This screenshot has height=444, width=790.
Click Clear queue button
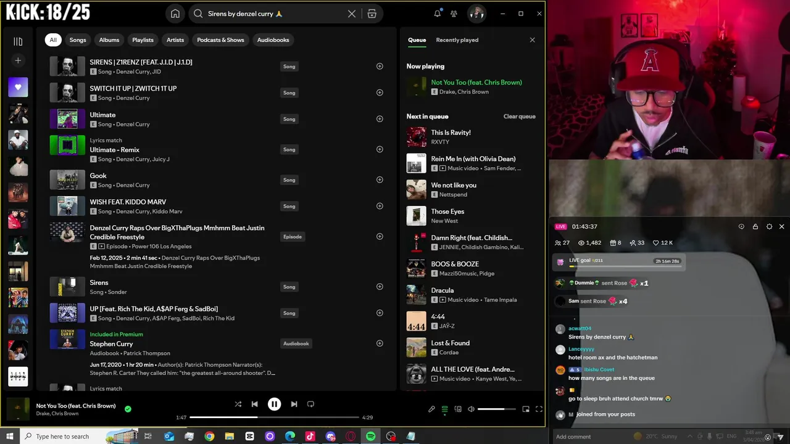(519, 117)
